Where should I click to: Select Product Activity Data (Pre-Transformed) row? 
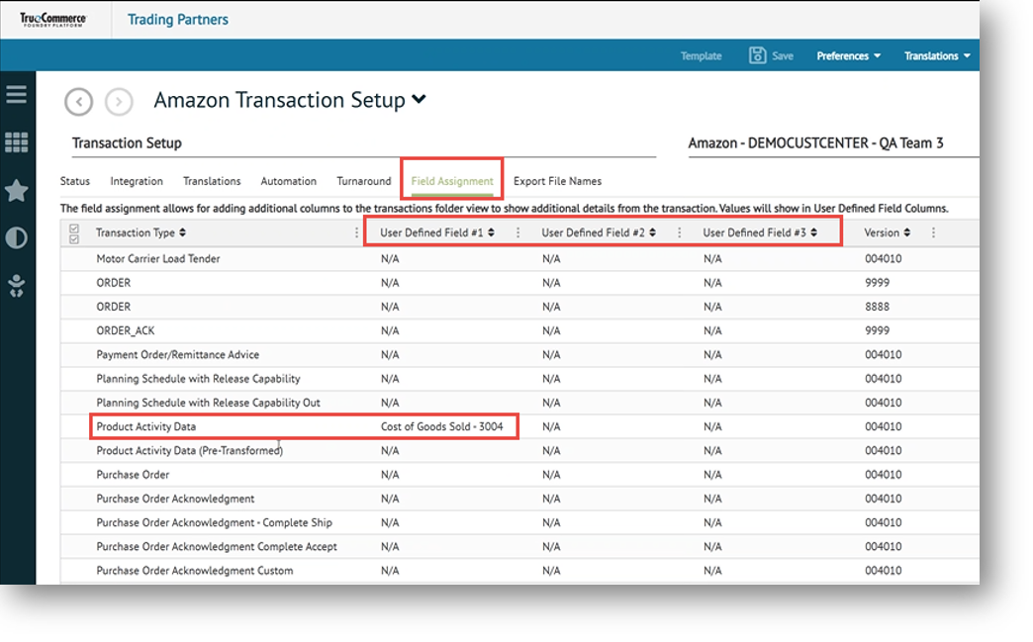[519, 450]
